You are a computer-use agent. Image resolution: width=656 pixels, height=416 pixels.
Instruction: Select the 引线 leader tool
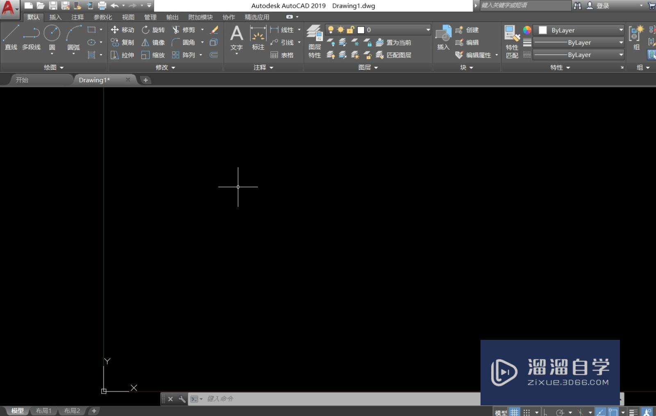[x=282, y=42]
